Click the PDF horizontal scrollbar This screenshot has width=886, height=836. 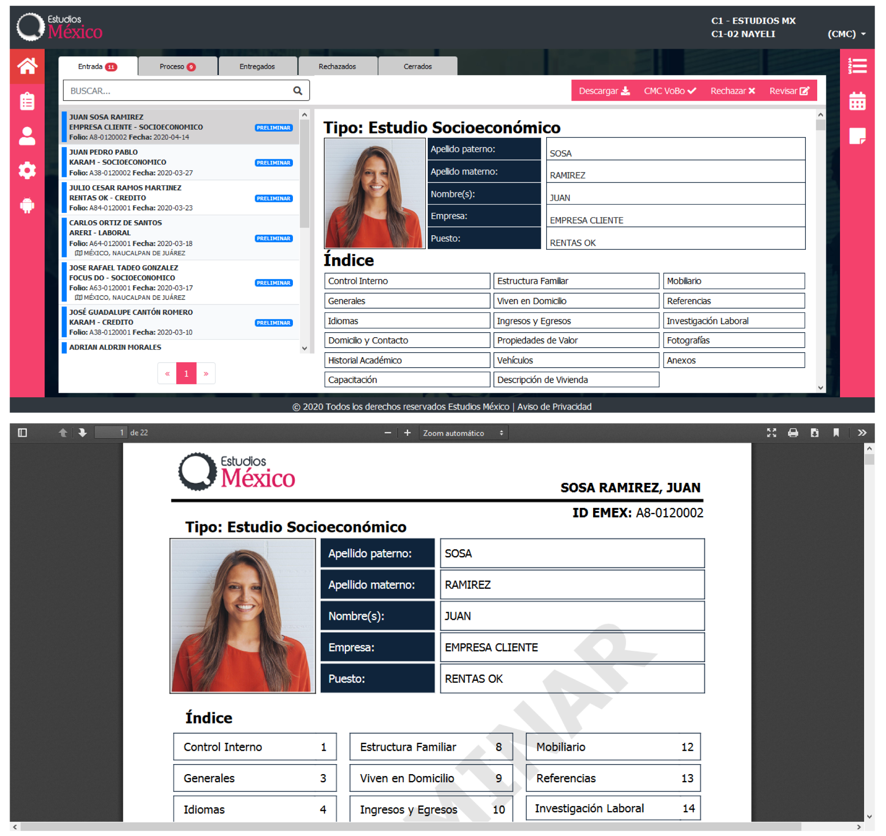tap(410, 826)
